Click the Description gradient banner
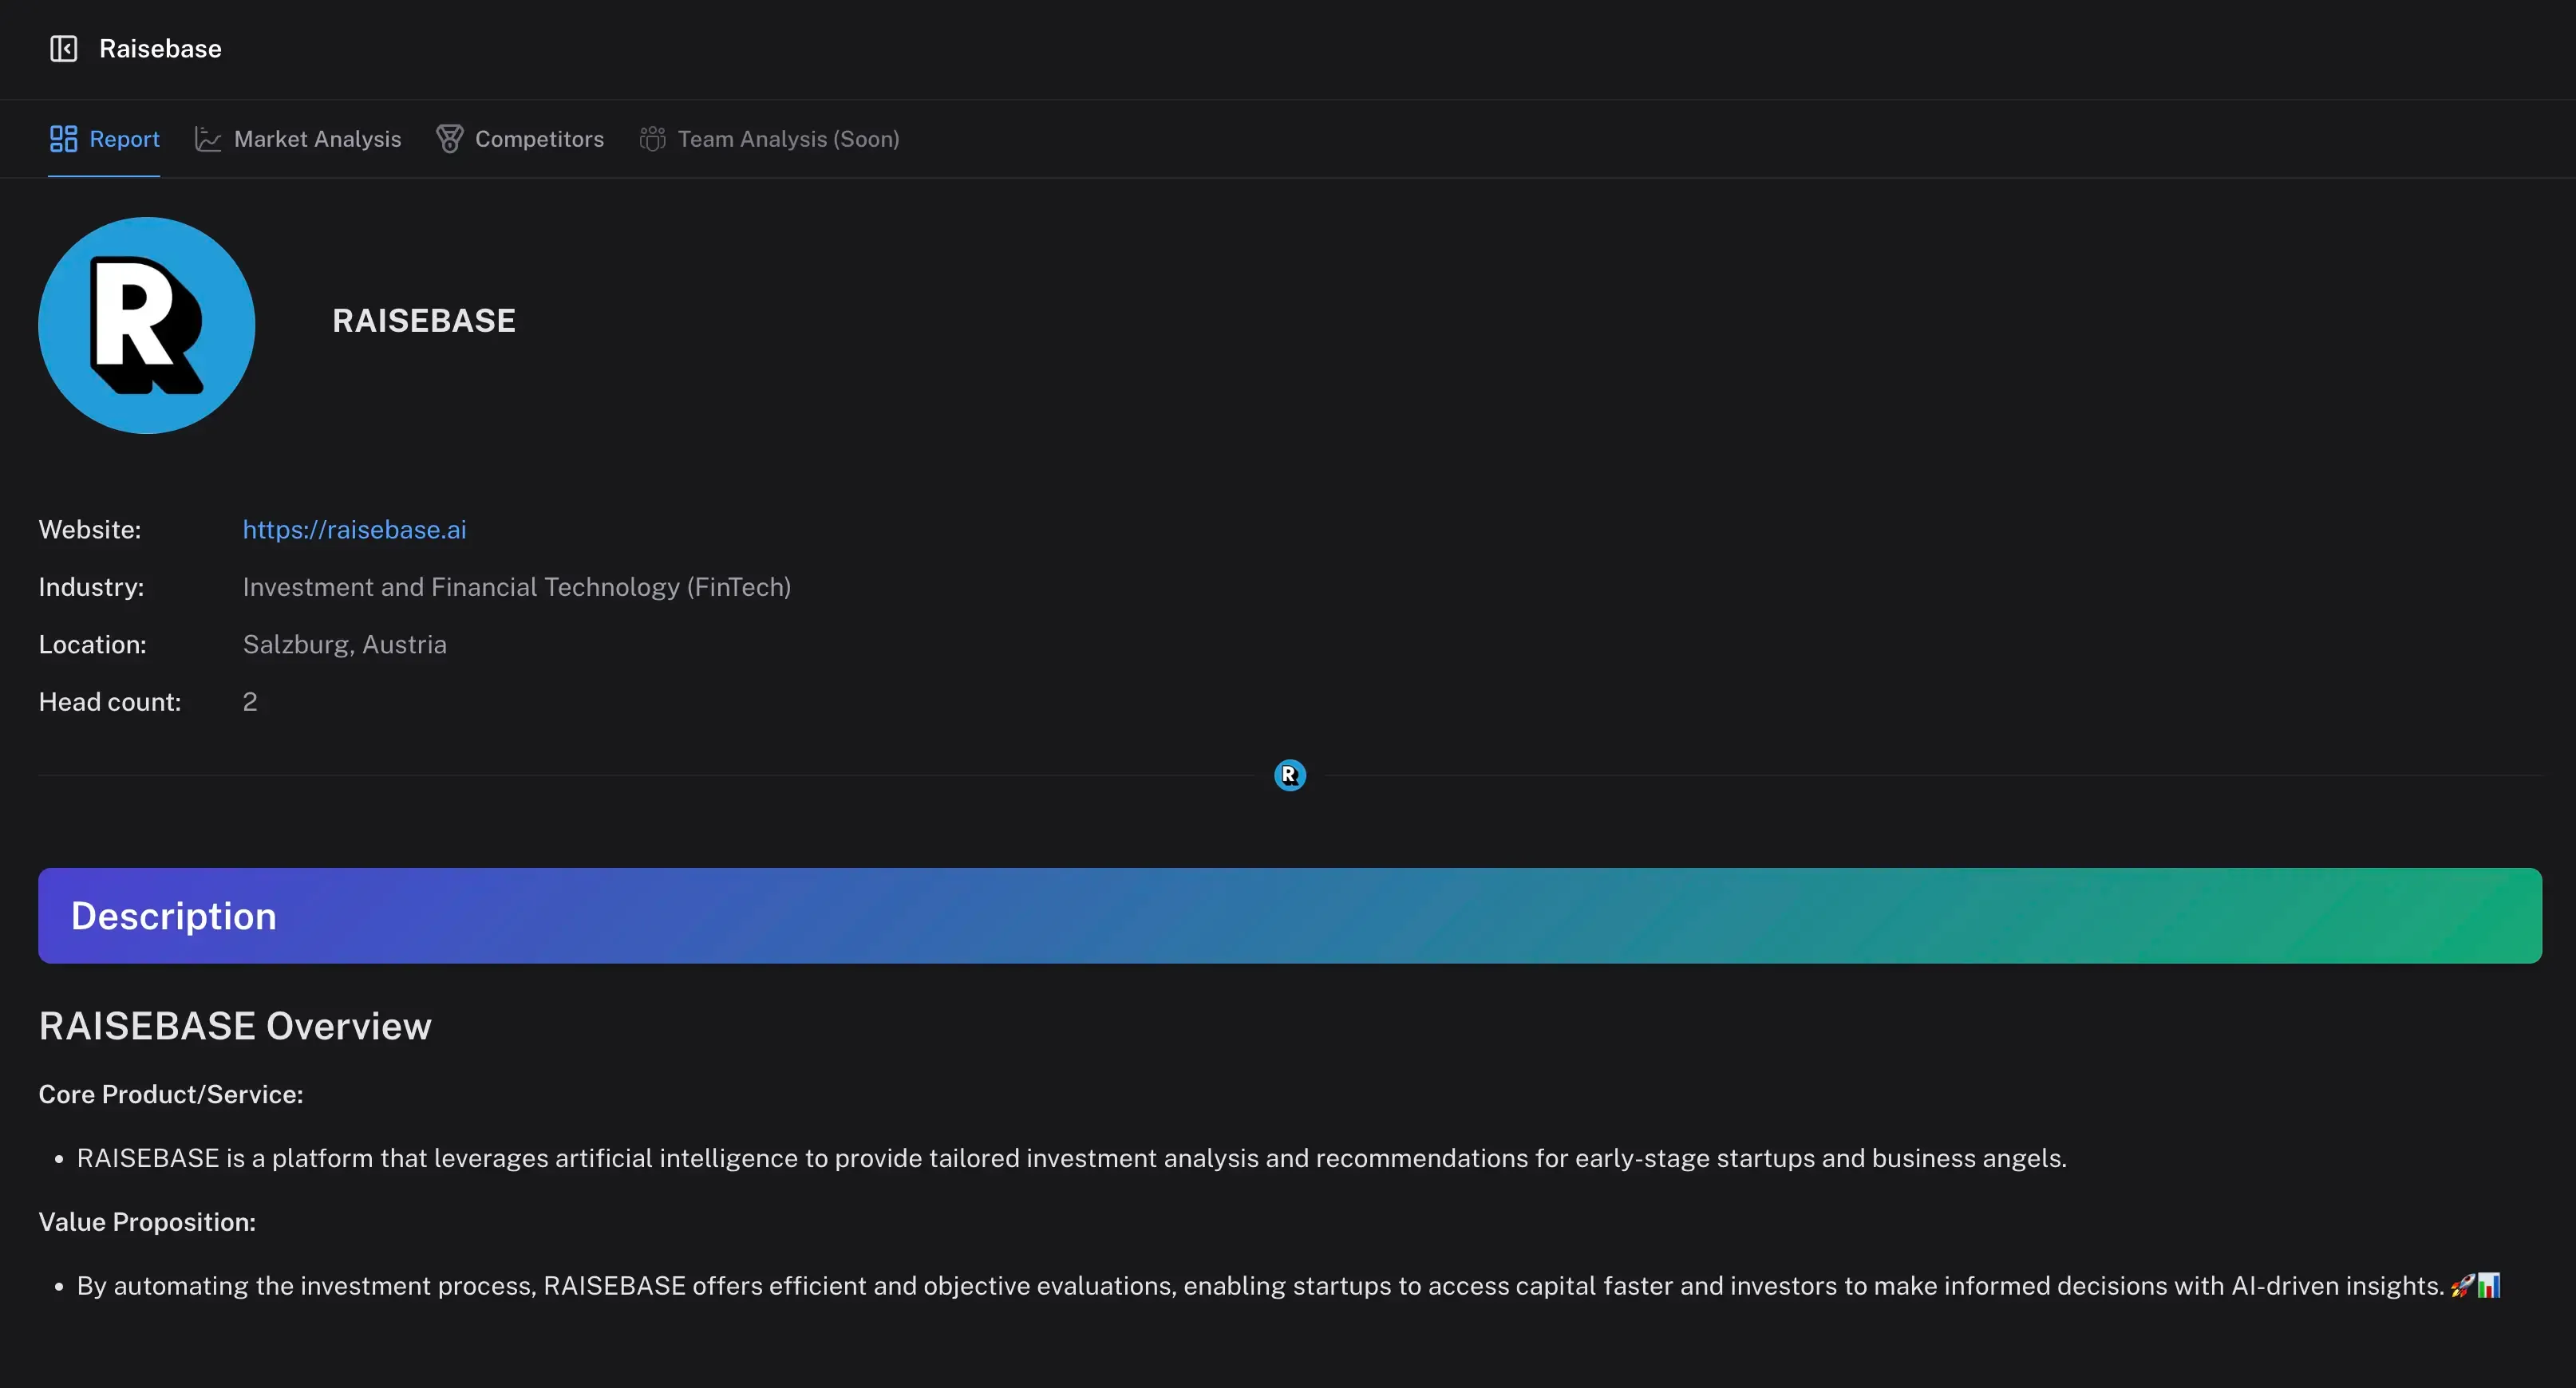The height and width of the screenshot is (1388, 2576). (1289, 915)
